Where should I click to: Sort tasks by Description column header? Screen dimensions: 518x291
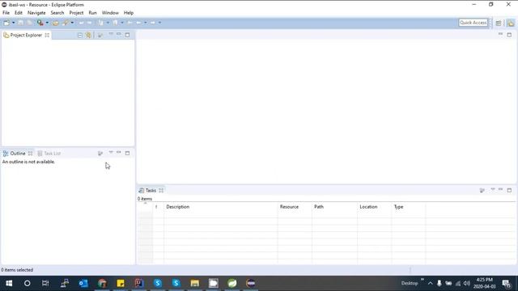[x=221, y=207]
